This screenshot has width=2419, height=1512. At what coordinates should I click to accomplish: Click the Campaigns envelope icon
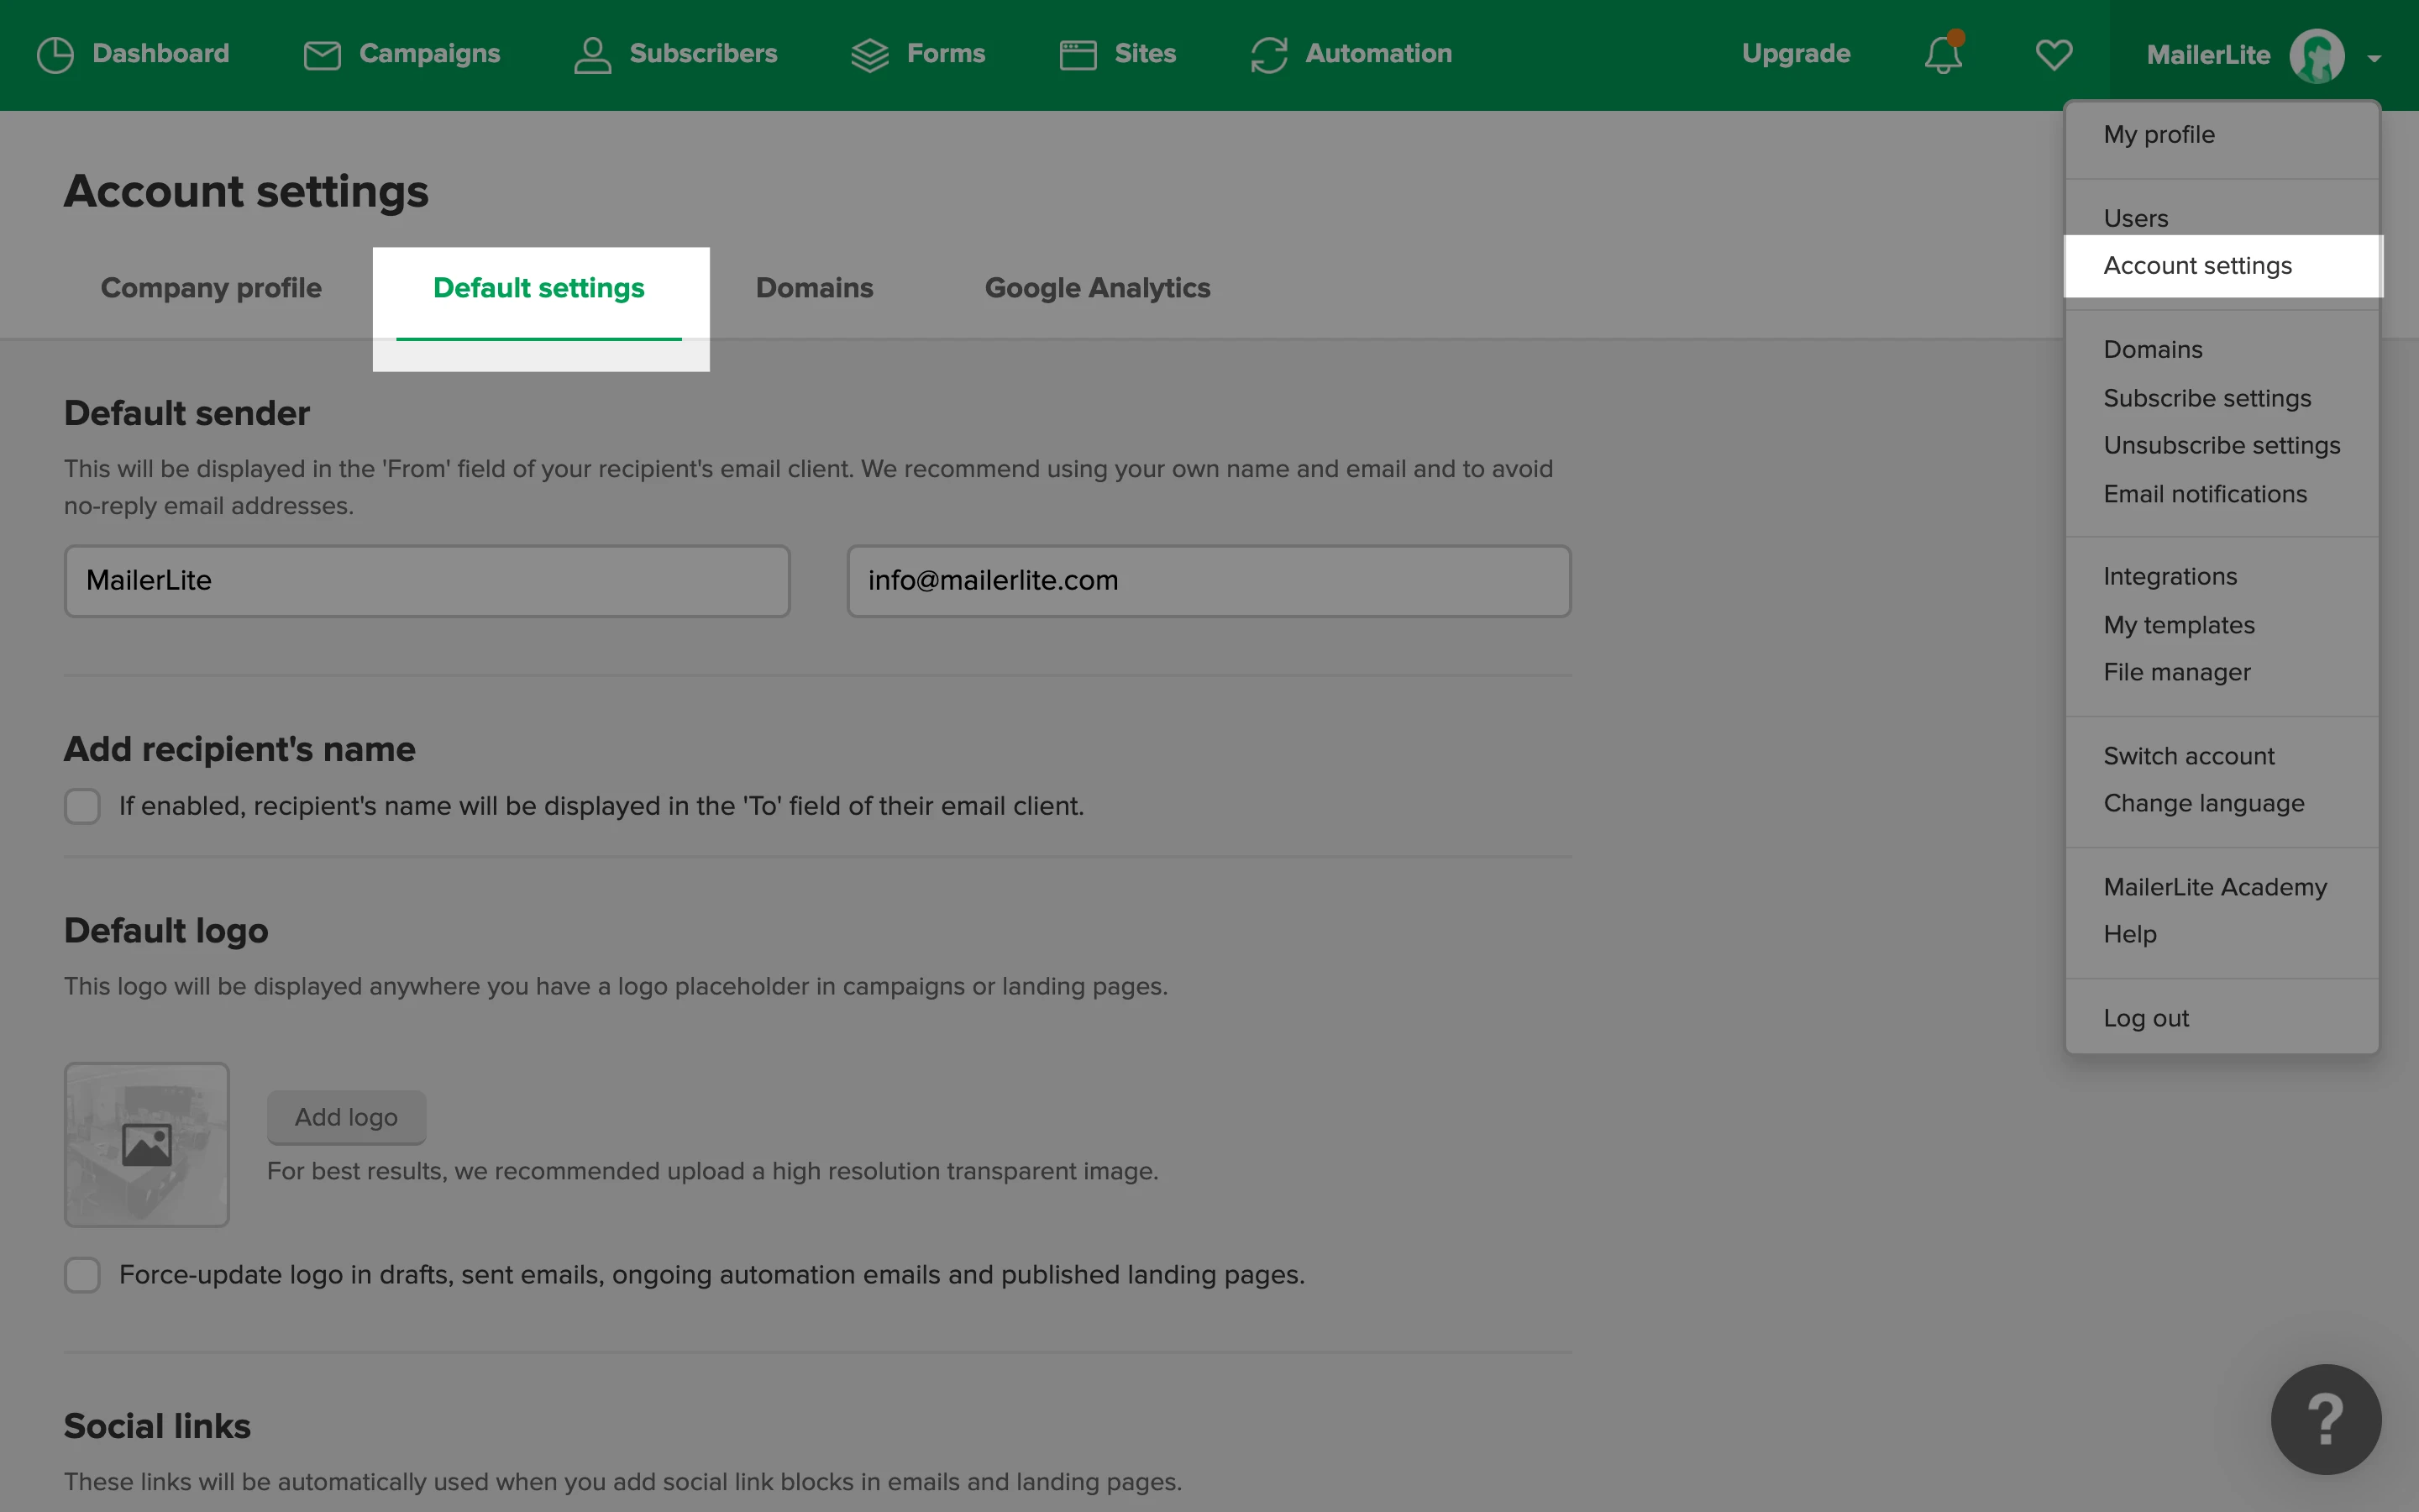tap(322, 55)
